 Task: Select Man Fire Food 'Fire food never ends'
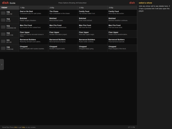coord(122,27)
